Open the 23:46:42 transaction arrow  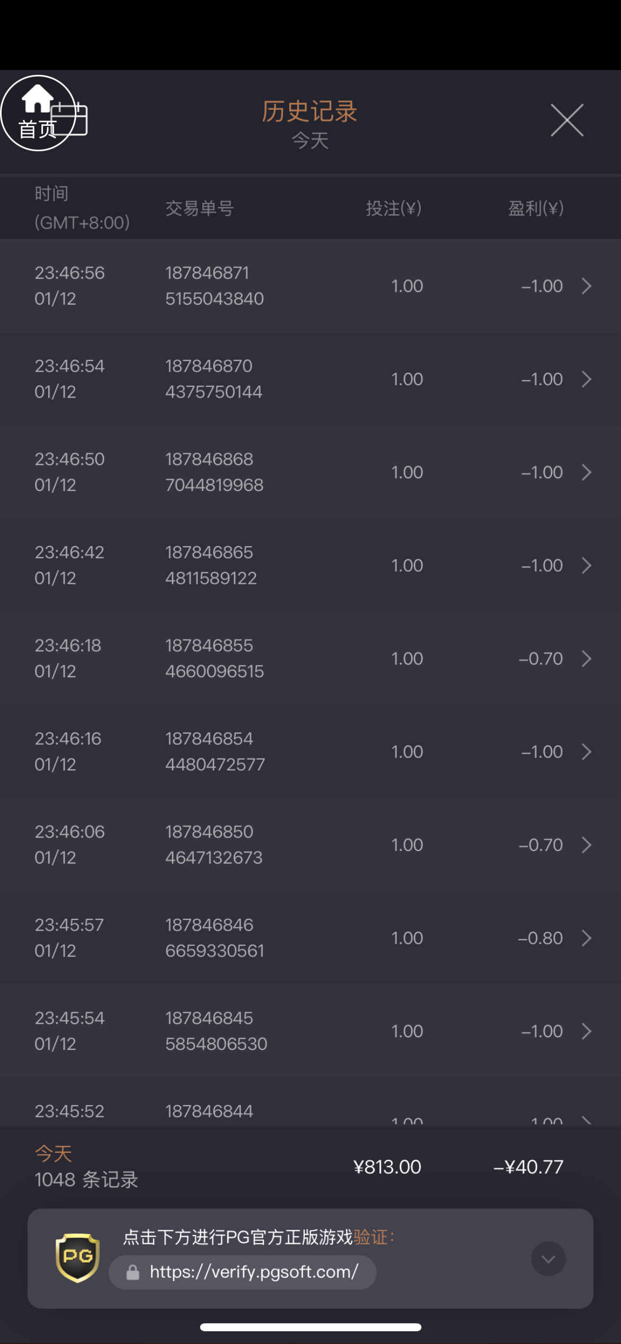(x=586, y=565)
